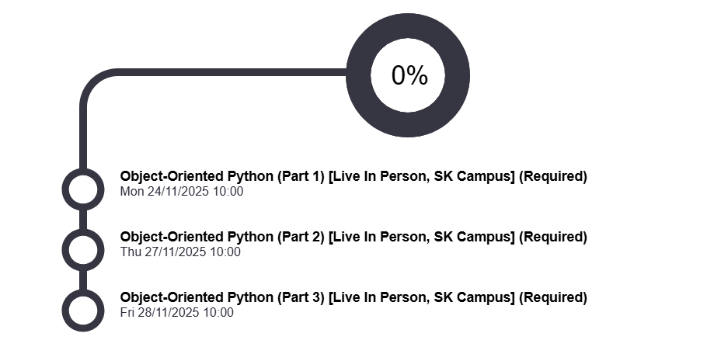Click the vertical line above Part 1 marker
721x354 pixels.
[x=82, y=140]
